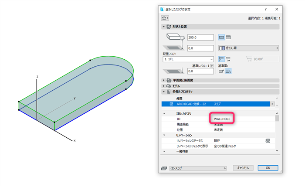Select the ARCHICAD 分類 - 22 row
The width and height of the screenshot is (305, 187).
click(216, 104)
